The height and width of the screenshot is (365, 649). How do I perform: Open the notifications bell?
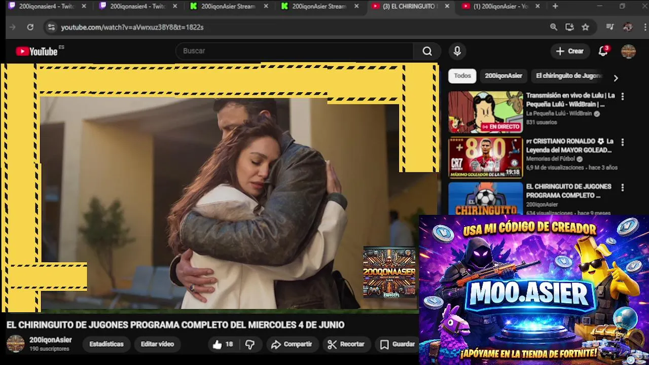click(603, 51)
